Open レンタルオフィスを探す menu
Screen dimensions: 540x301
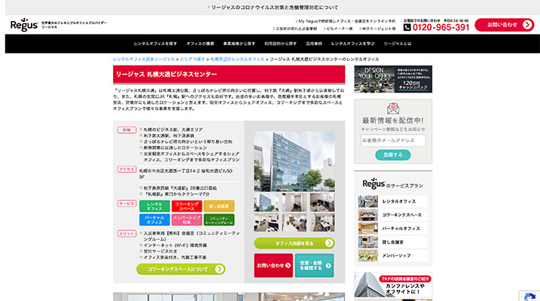155,44
